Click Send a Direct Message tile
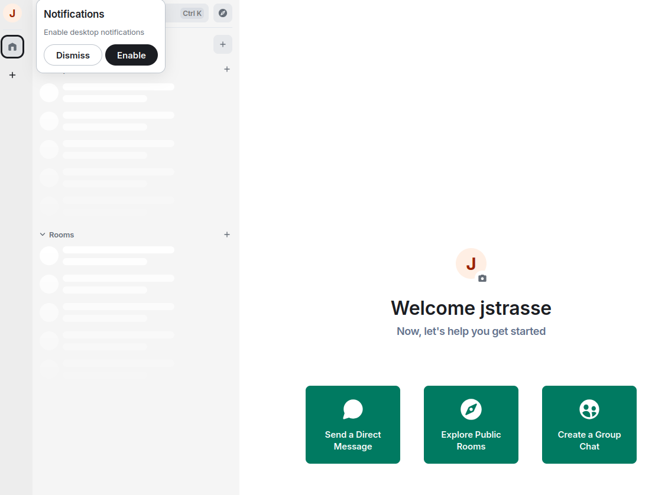Viewport: 668px width, 495px height. tap(353, 424)
